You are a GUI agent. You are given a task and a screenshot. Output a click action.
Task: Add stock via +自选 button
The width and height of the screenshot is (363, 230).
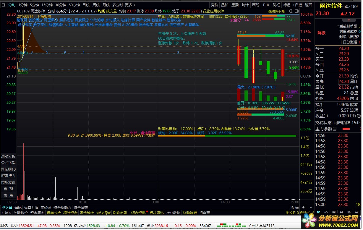pos(297,5)
